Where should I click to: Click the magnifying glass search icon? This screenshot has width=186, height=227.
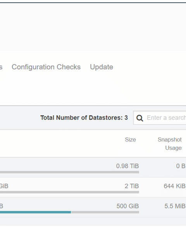[x=139, y=118]
